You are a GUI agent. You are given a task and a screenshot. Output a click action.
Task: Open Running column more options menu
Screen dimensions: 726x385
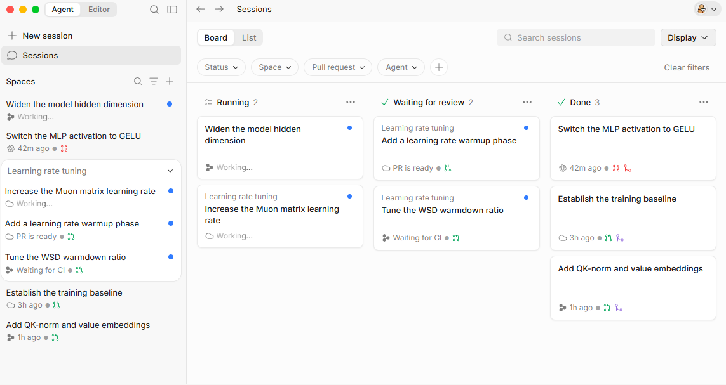[x=351, y=102]
